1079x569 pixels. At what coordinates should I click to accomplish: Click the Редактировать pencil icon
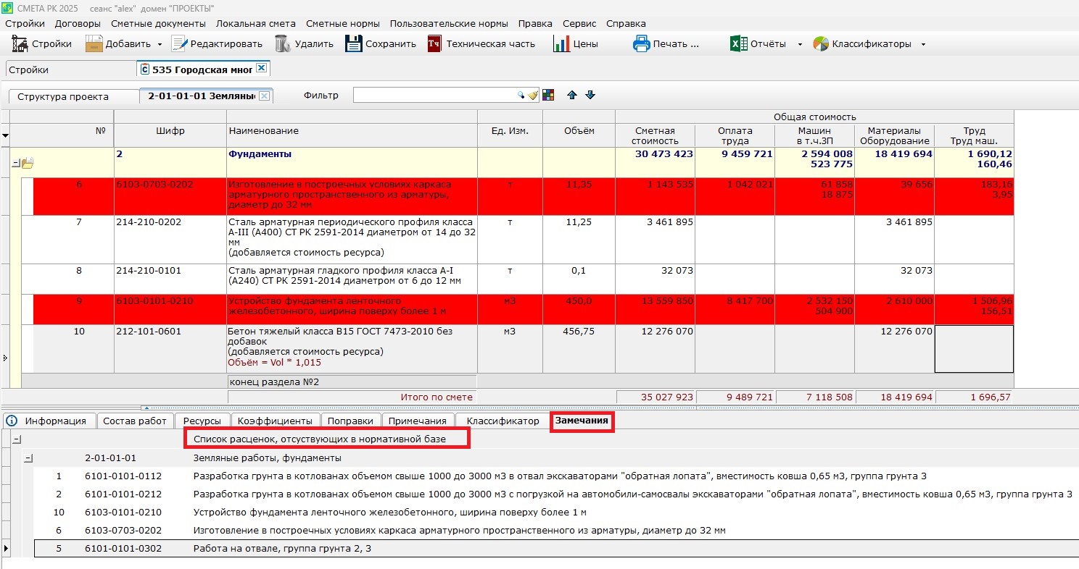tap(179, 44)
